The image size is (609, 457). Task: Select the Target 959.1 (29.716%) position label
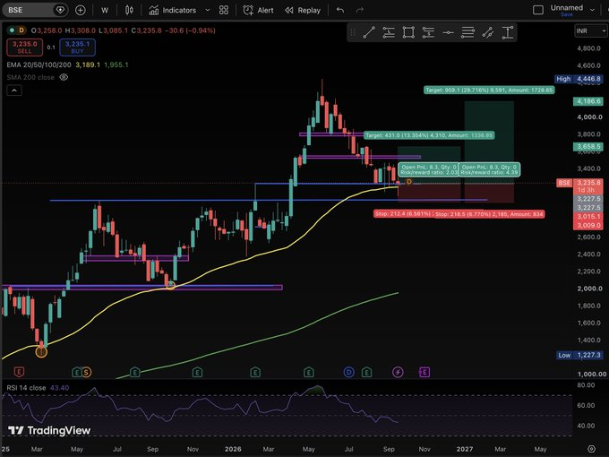(489, 91)
